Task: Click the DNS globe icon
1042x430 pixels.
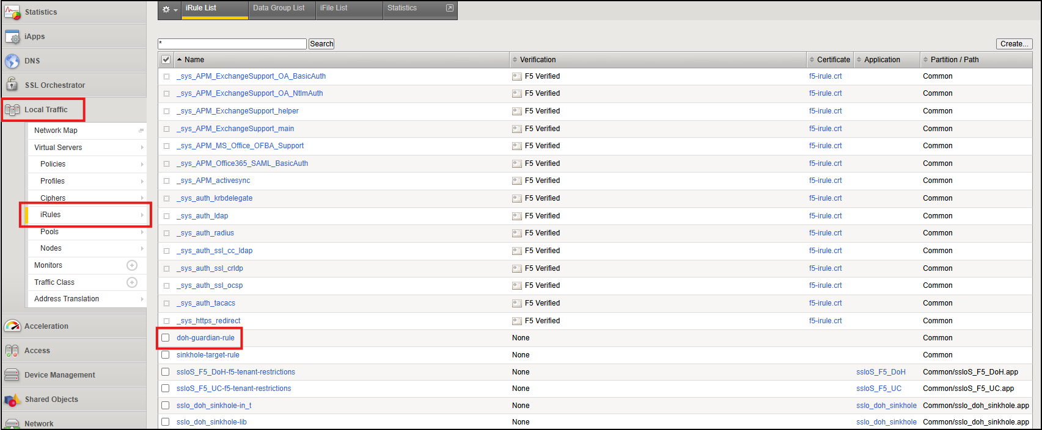Action: point(12,61)
